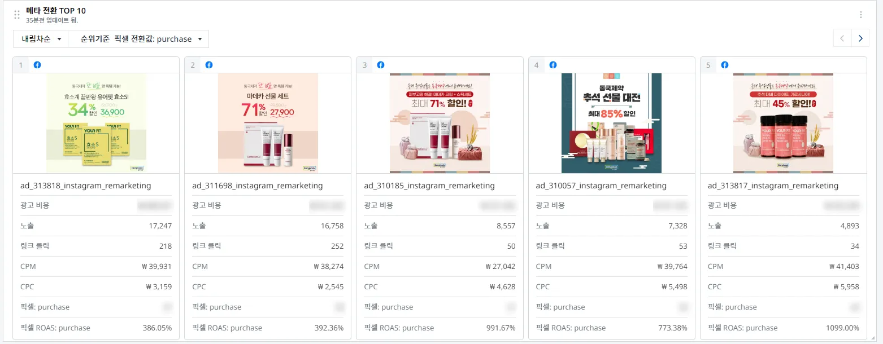
Task: Click the 링크 클릭 value 34
Action: 855,246
